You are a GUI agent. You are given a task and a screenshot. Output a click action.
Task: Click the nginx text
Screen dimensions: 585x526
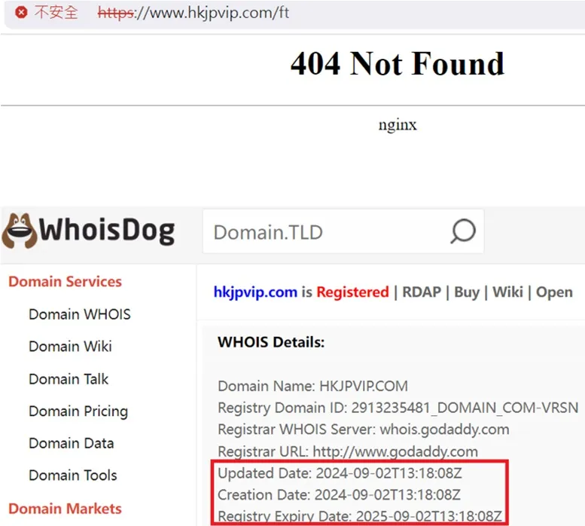(x=398, y=125)
